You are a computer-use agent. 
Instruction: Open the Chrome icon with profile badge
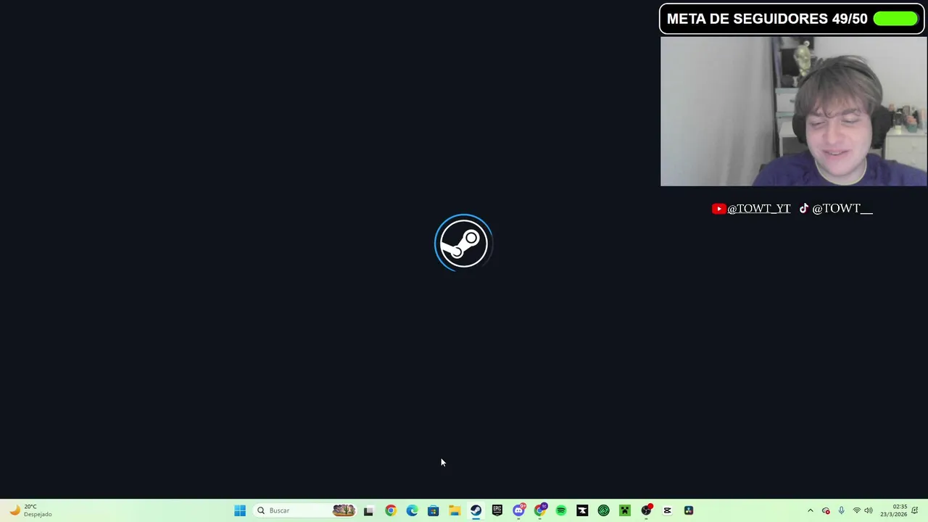[x=540, y=510]
